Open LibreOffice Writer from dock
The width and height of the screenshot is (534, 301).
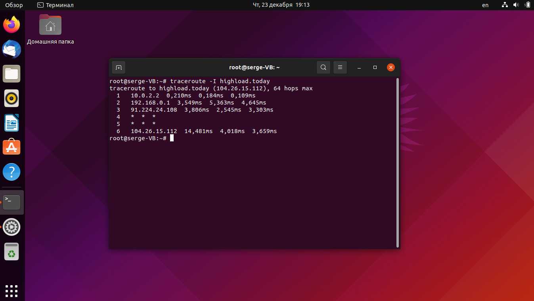(x=12, y=123)
